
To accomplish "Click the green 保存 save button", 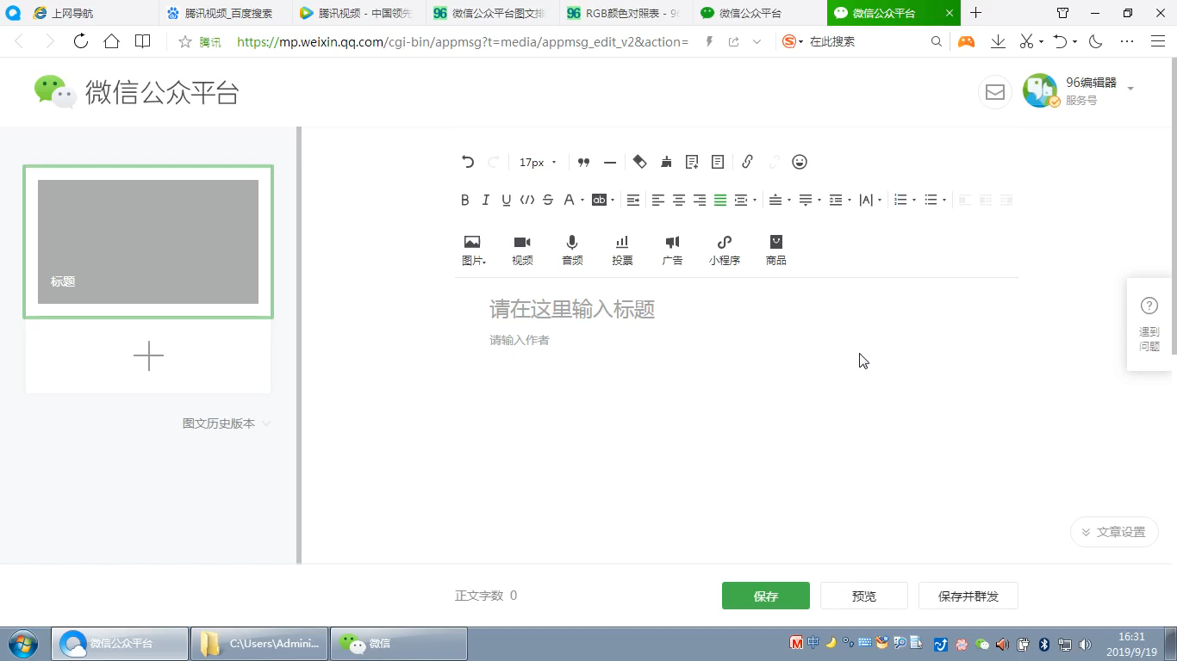I will [x=765, y=596].
